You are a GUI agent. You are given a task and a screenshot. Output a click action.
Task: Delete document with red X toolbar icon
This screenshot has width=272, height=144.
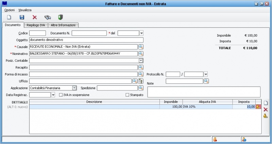tap(35, 17)
